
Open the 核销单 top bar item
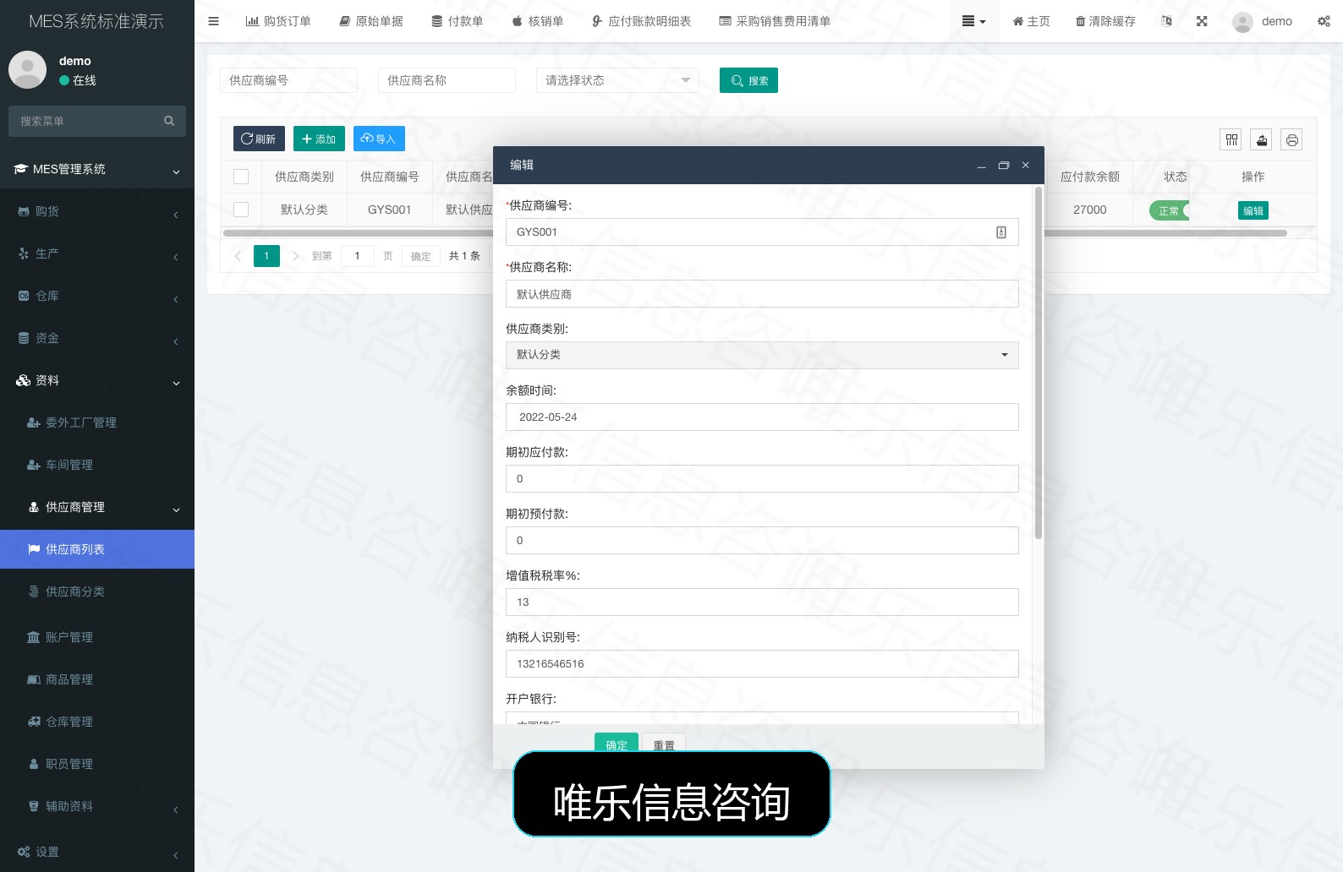pyautogui.click(x=538, y=21)
